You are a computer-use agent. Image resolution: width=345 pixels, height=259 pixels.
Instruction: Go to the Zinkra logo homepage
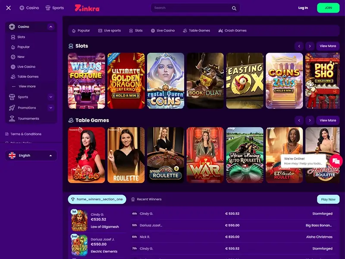pyautogui.click(x=87, y=8)
